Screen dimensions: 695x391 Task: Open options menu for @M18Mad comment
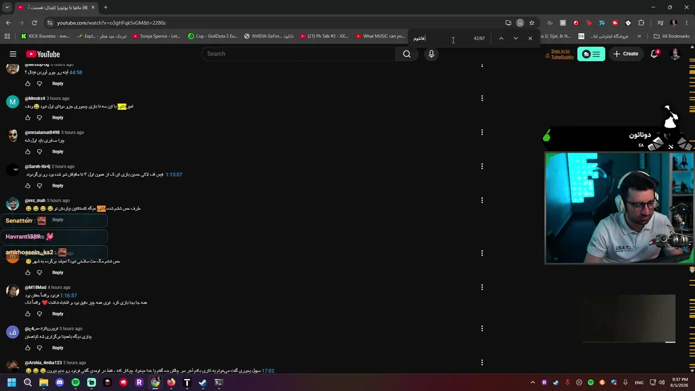(482, 287)
